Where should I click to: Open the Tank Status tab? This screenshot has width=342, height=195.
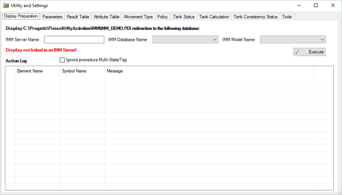click(x=183, y=17)
